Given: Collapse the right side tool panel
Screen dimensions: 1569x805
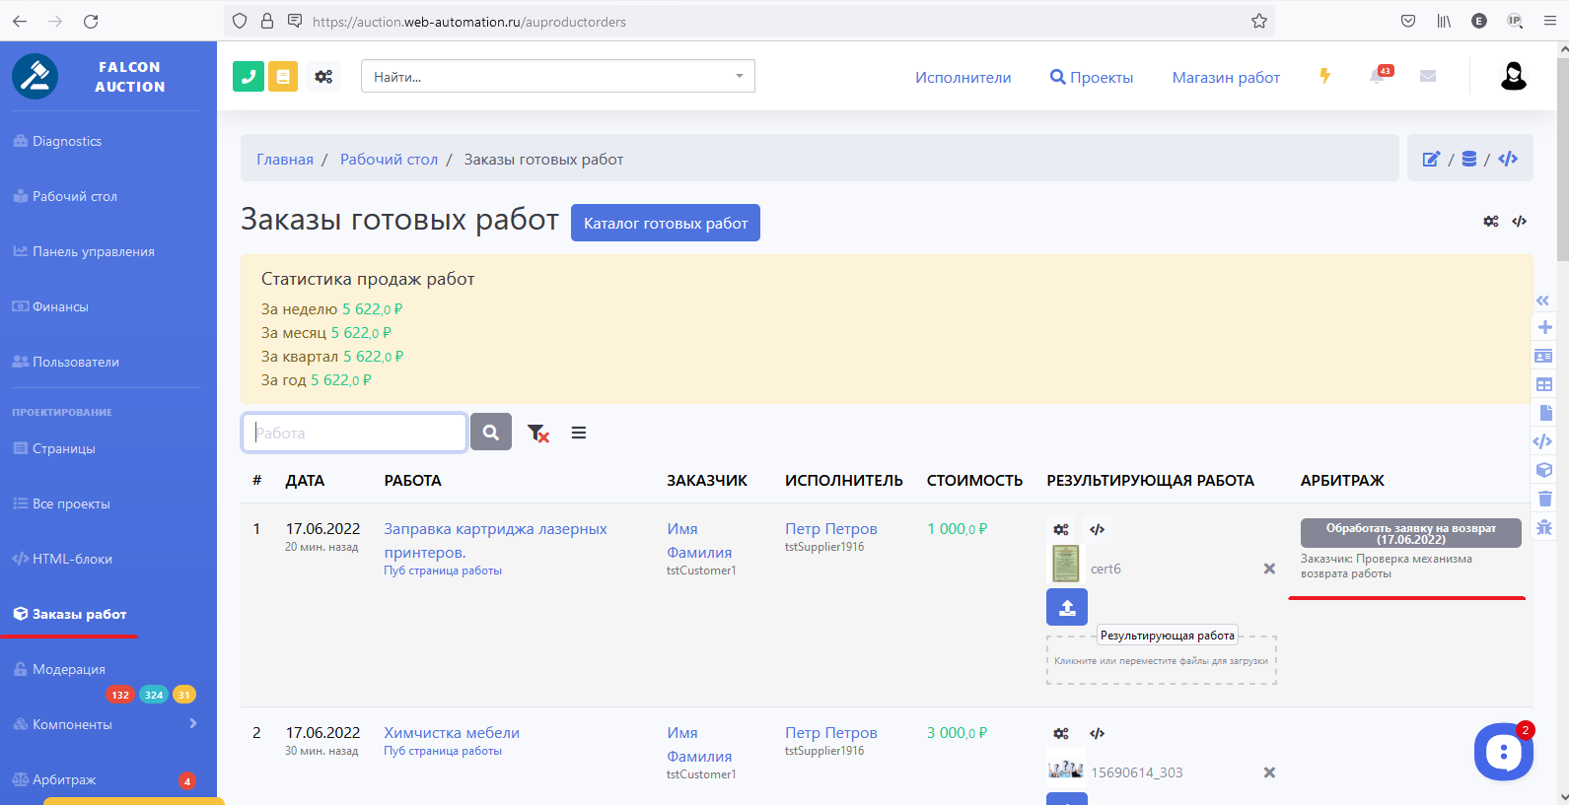Looking at the screenshot, I should click(x=1543, y=300).
